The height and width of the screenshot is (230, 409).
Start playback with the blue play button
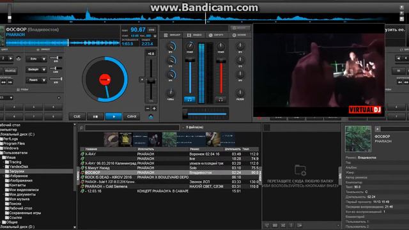pos(114,116)
